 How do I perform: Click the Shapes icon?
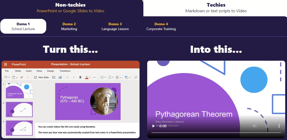click(x=127, y=77)
